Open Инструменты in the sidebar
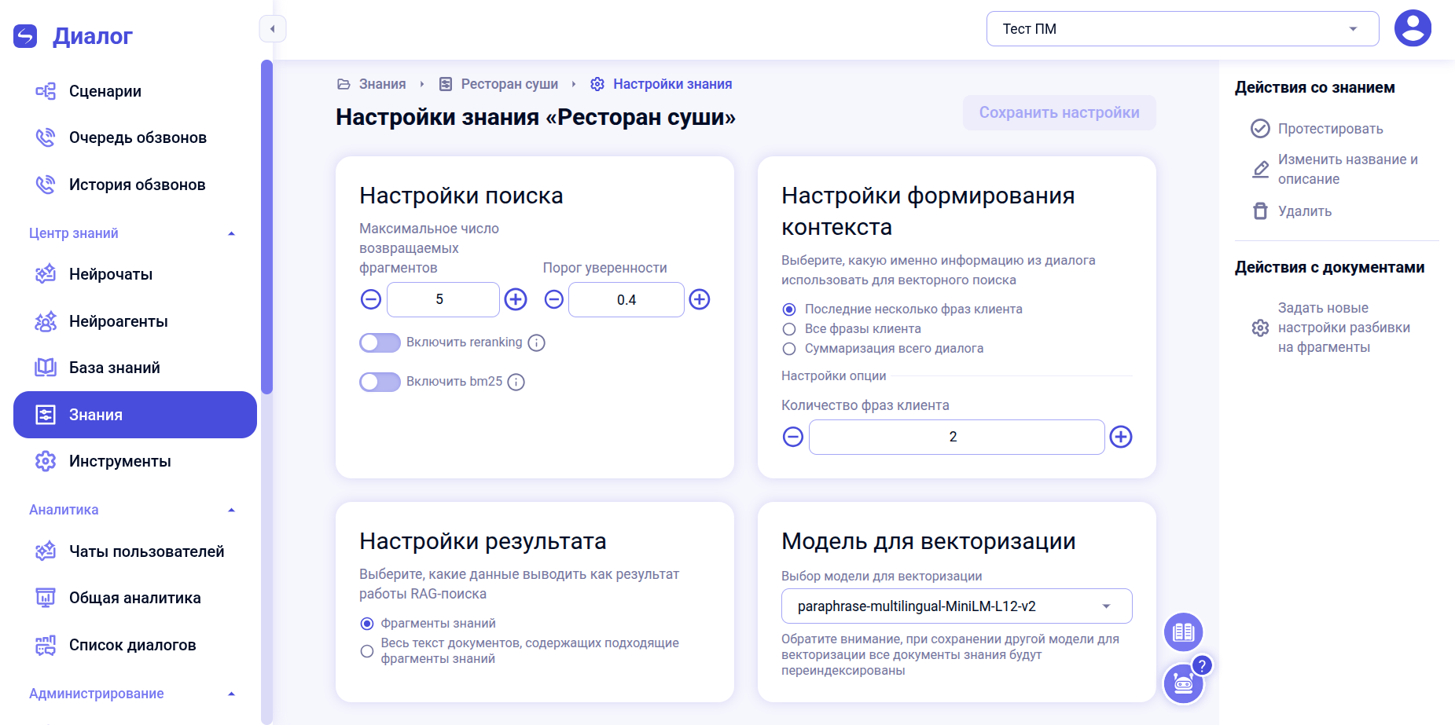The image size is (1455, 725). pyautogui.click(x=135, y=461)
